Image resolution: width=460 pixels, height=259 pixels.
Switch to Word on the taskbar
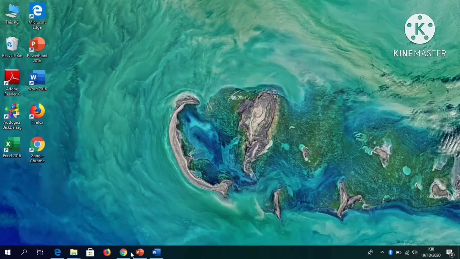(156, 253)
